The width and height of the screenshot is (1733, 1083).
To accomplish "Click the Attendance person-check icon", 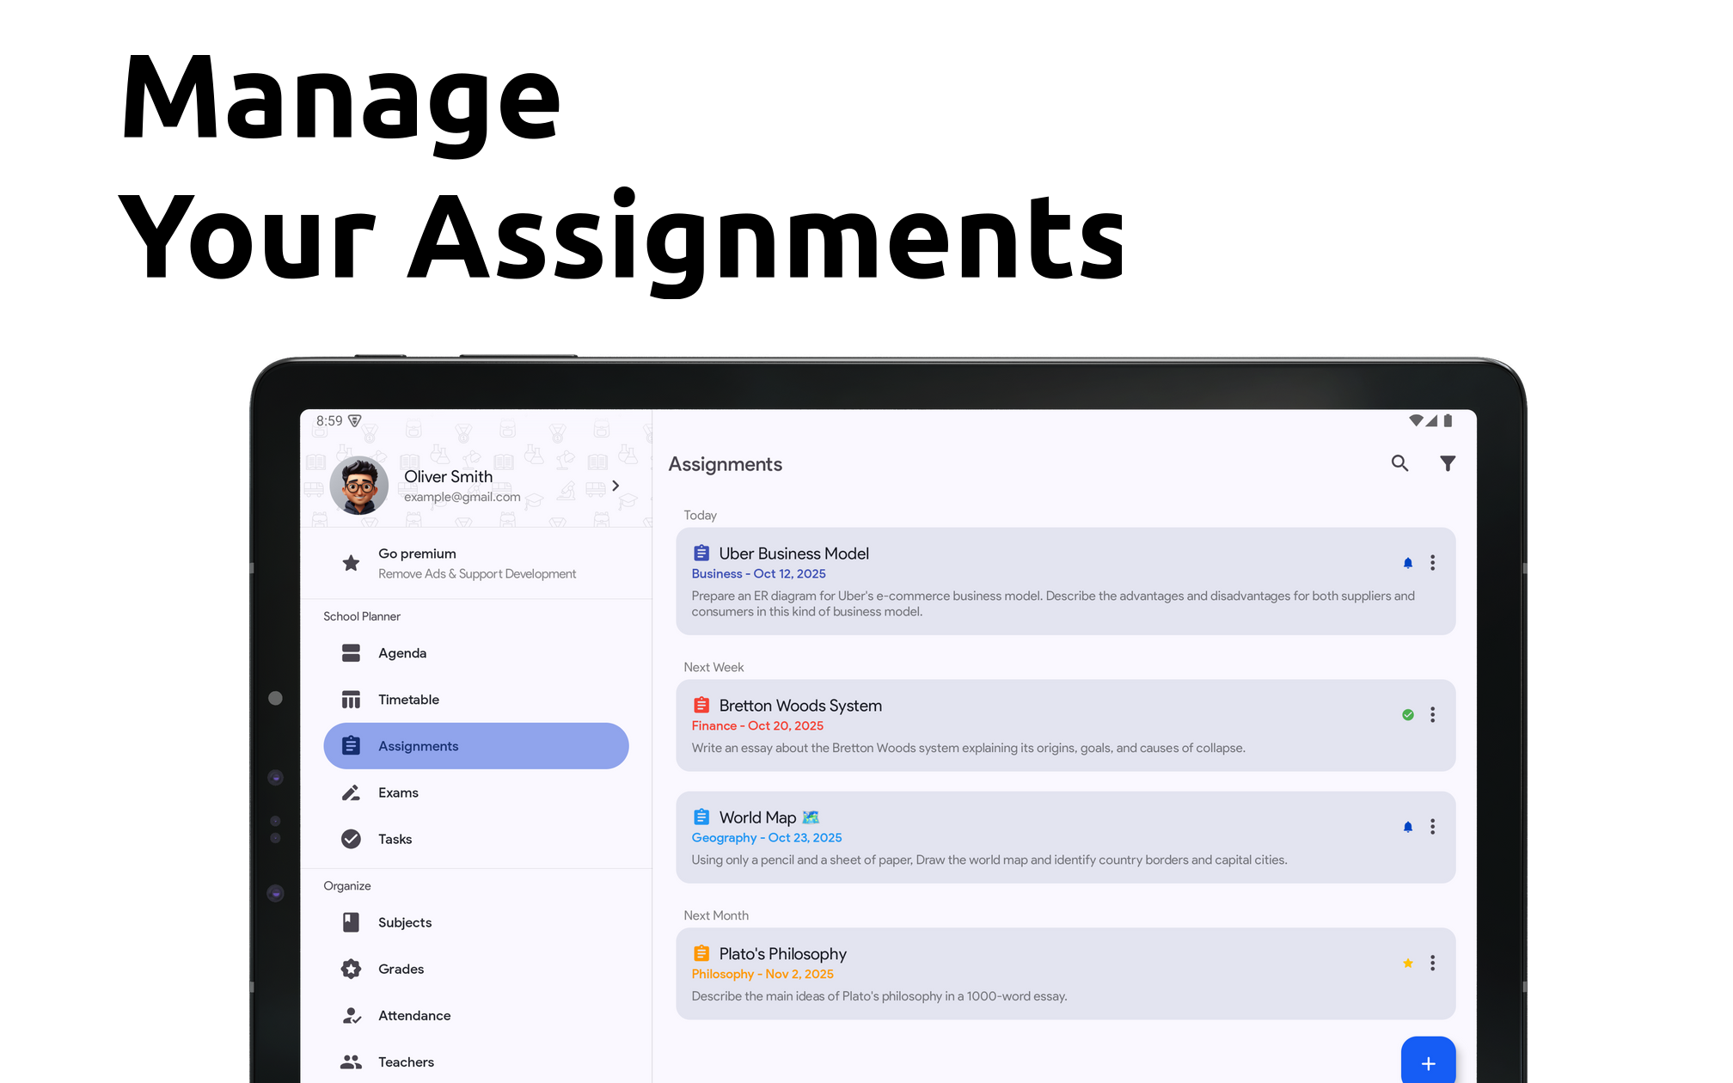I will coord(351,1015).
